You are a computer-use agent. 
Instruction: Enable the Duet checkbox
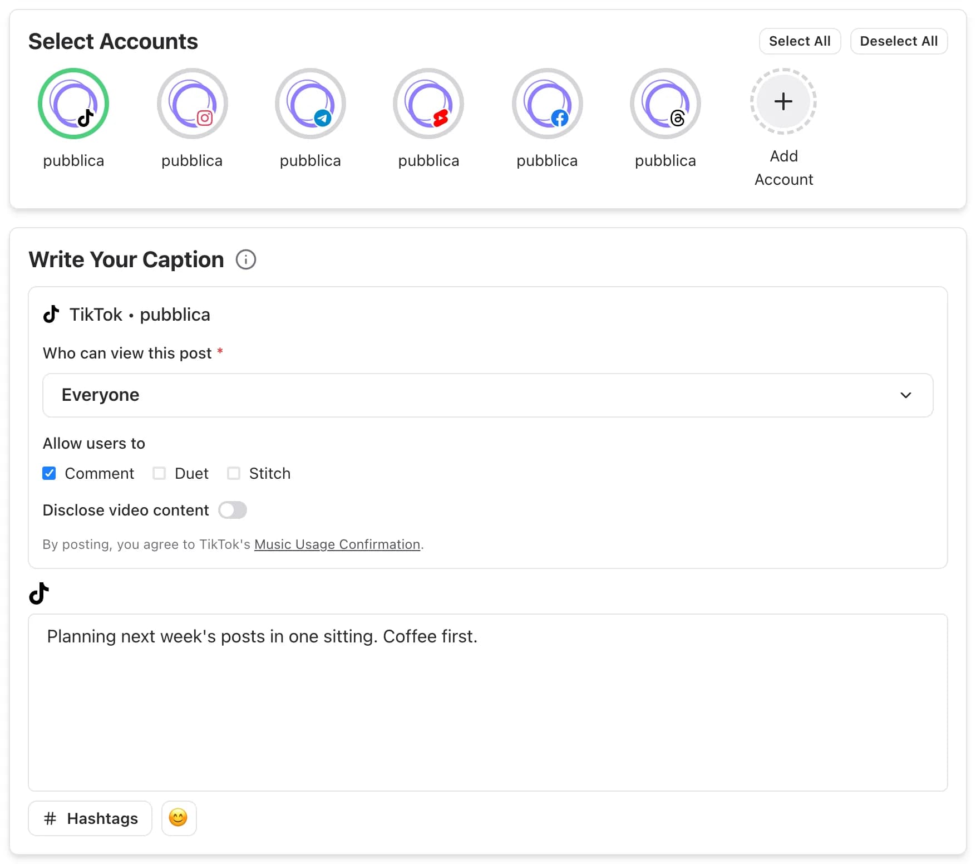(x=159, y=473)
